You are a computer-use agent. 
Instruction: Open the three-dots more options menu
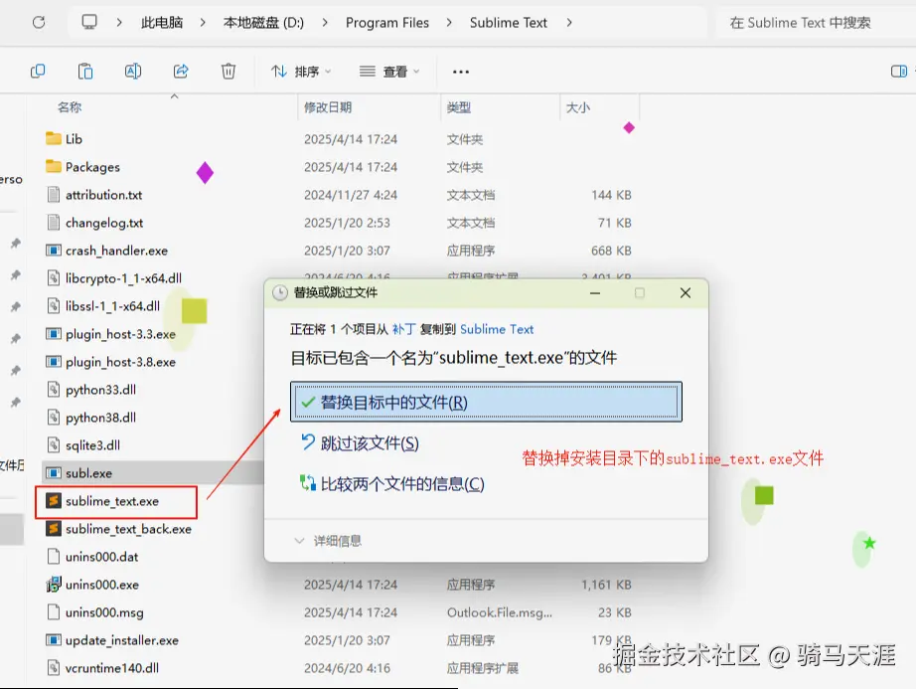[461, 72]
